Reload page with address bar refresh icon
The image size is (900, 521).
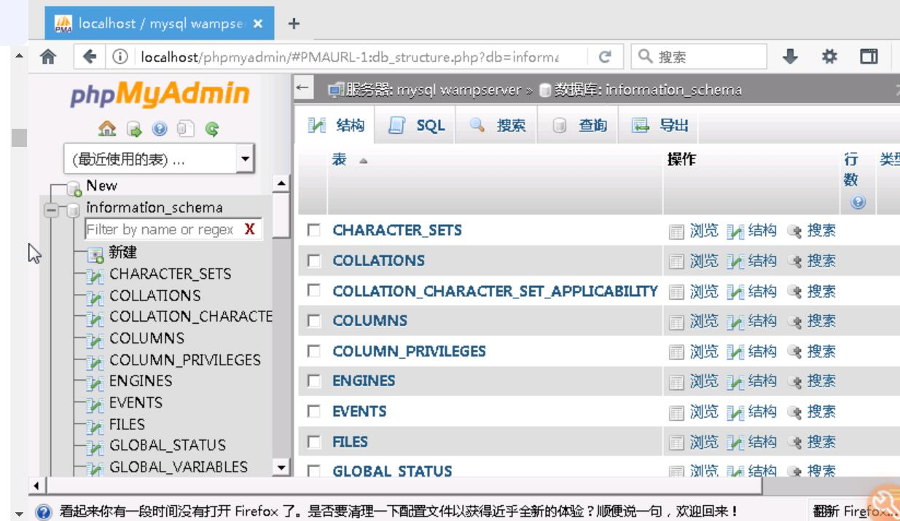pyautogui.click(x=605, y=57)
